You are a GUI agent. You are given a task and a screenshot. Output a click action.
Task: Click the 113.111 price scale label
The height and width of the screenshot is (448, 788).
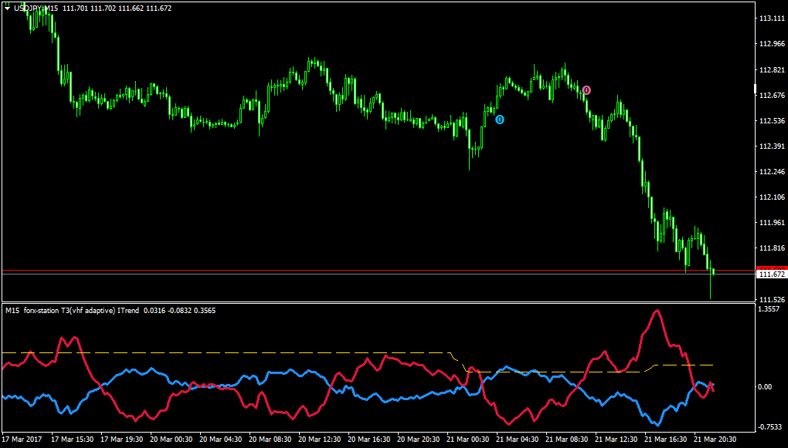click(772, 18)
